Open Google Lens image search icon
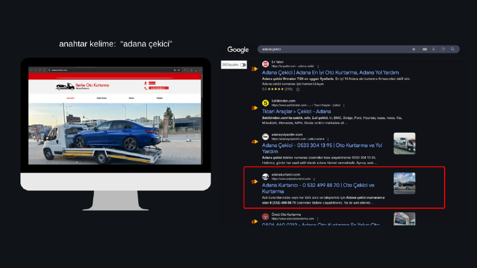 pyautogui.click(x=443, y=49)
